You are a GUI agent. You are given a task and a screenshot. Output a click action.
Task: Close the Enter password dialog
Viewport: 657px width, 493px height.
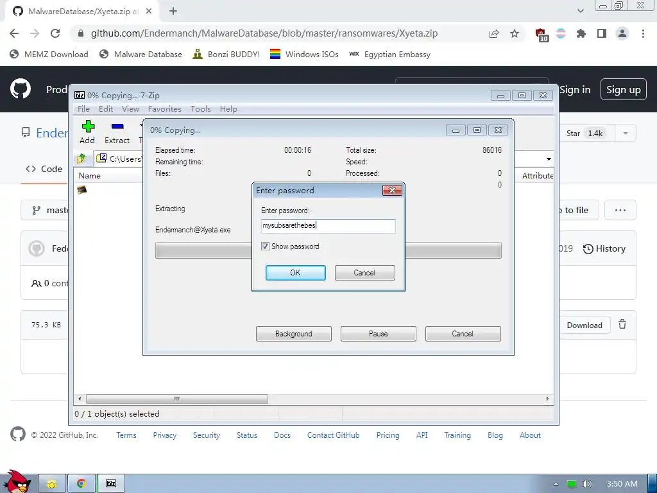[392, 190]
